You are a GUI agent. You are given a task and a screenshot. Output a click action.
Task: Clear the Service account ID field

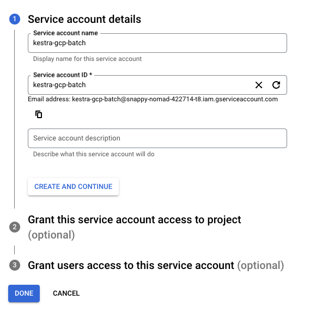click(259, 85)
